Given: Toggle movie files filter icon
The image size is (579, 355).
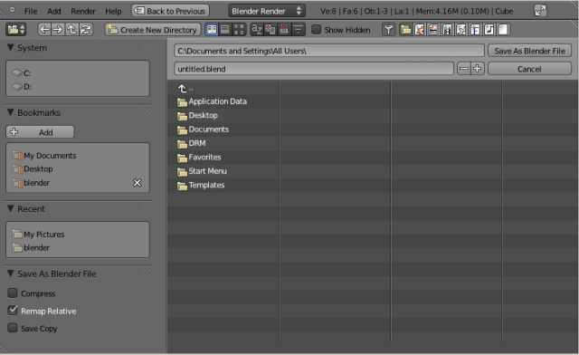Looking at the screenshot, I should 447,29.
